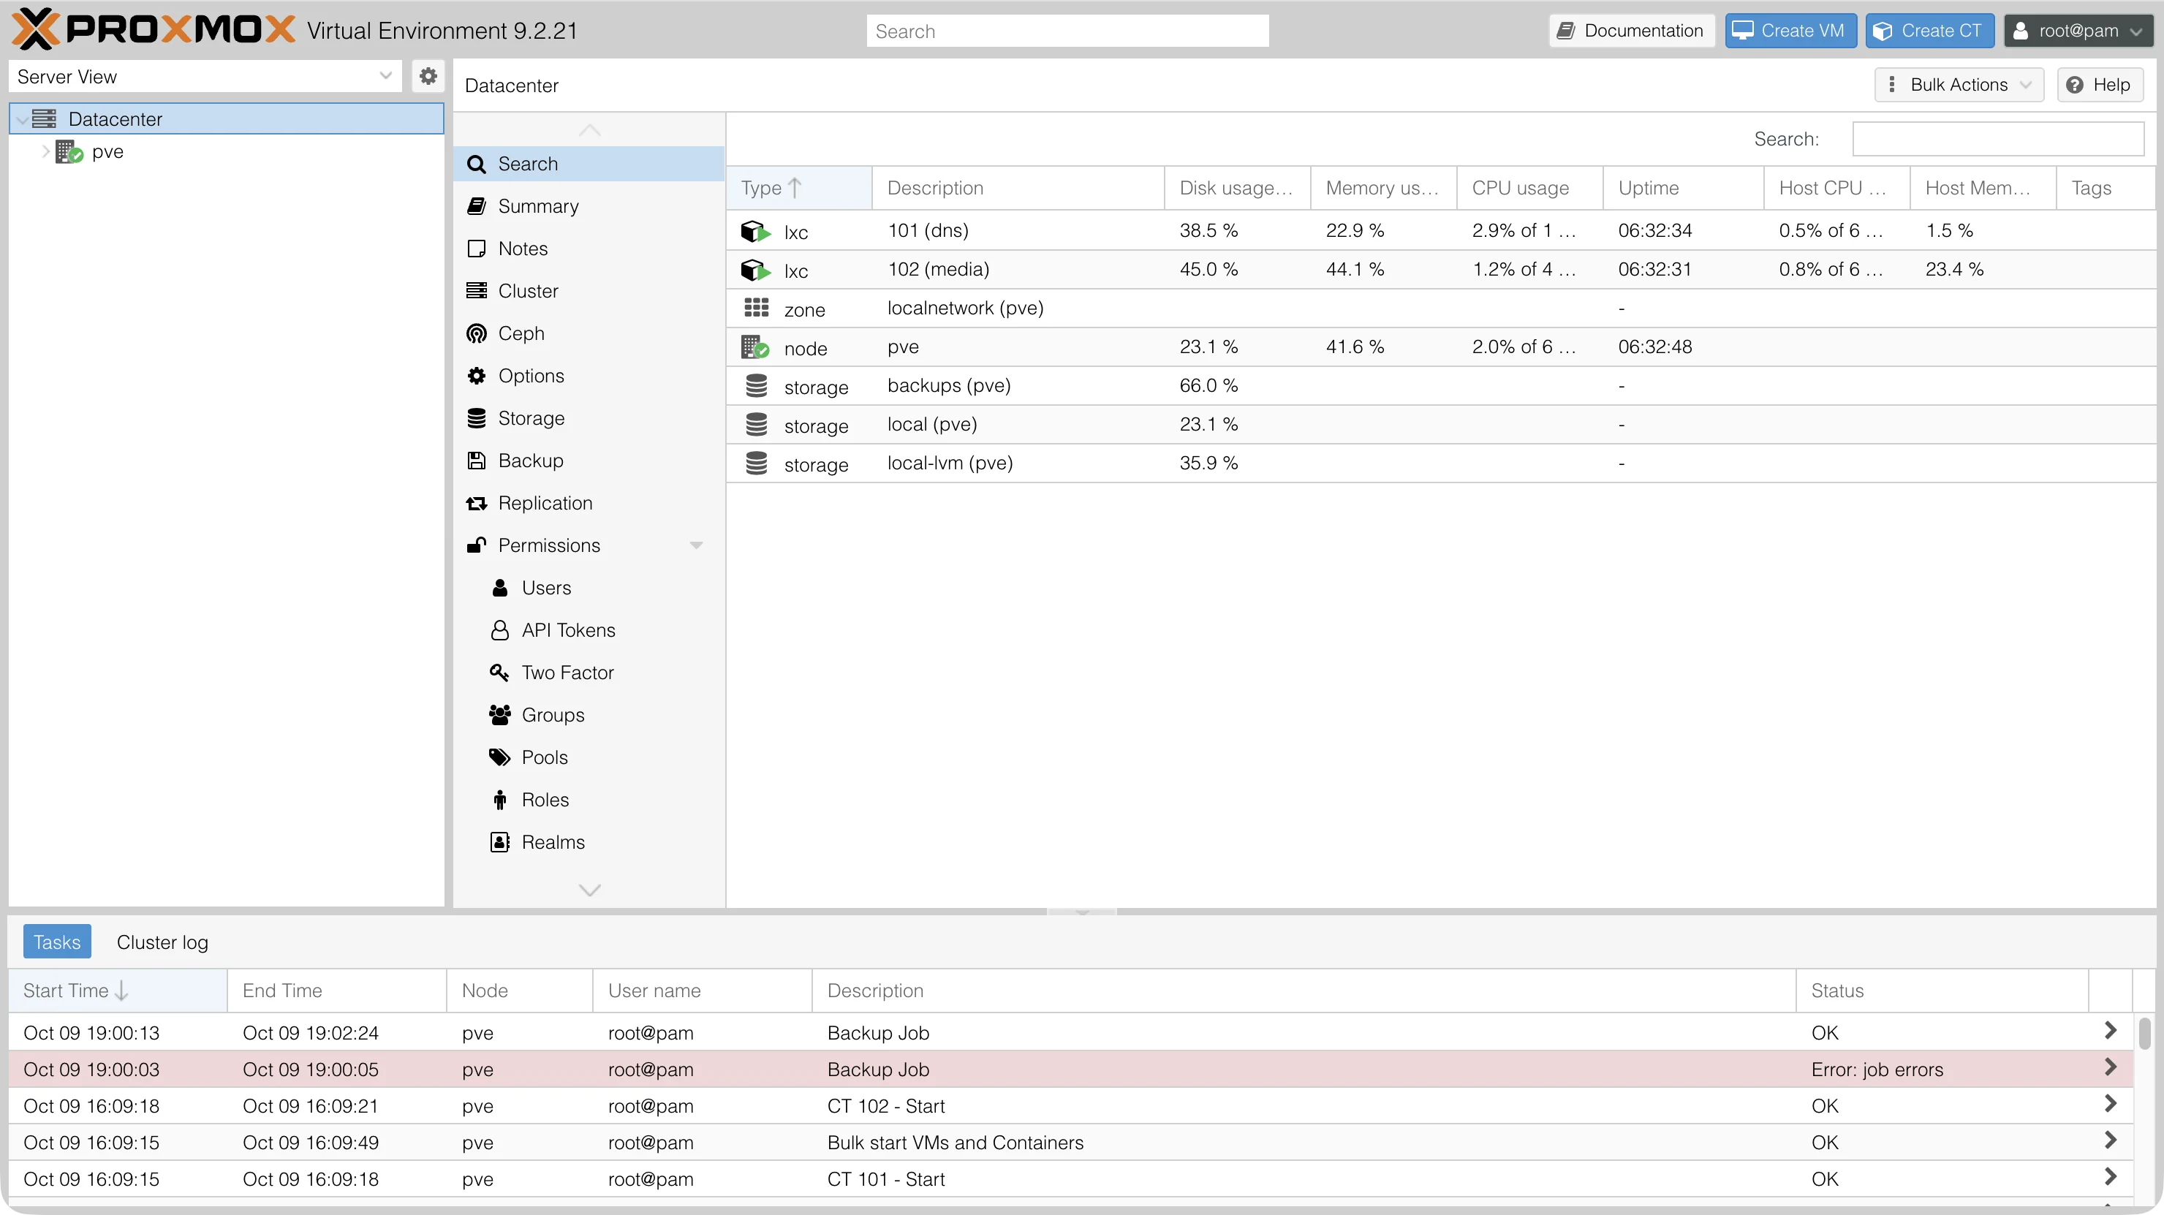
Task: Switch to the Cluster log tab
Action: point(162,942)
